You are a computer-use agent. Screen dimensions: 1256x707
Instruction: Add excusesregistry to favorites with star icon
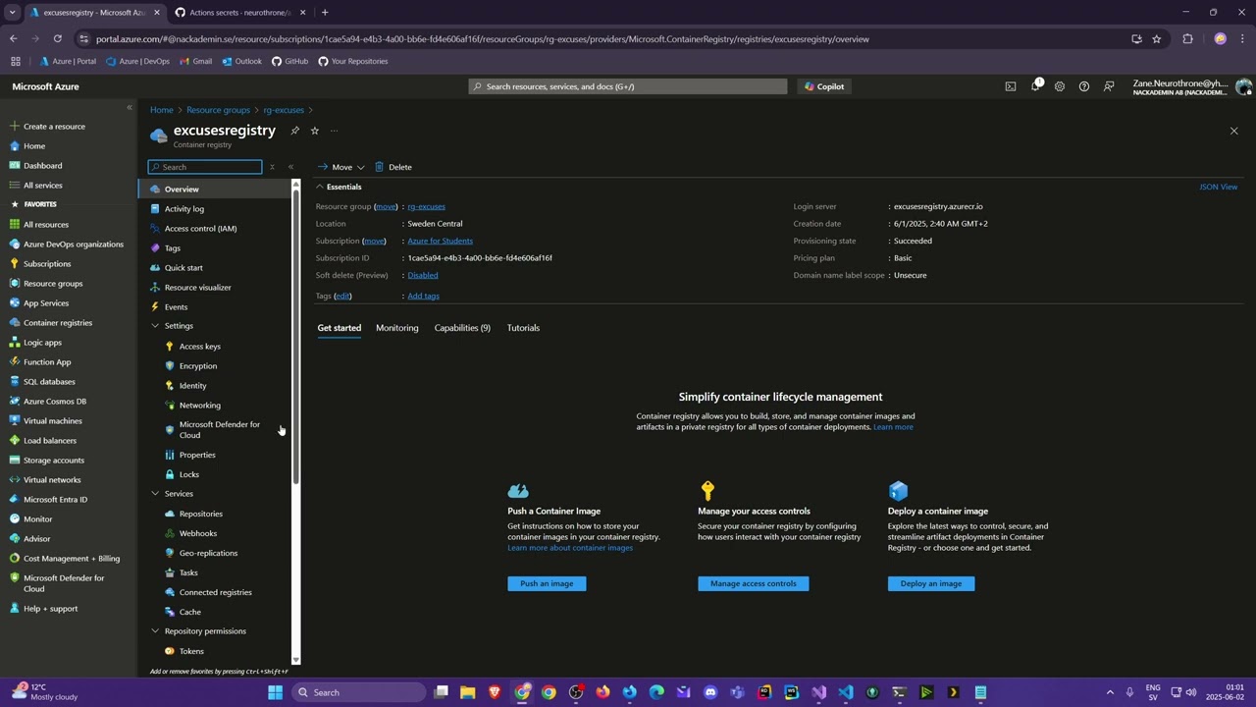(x=314, y=130)
